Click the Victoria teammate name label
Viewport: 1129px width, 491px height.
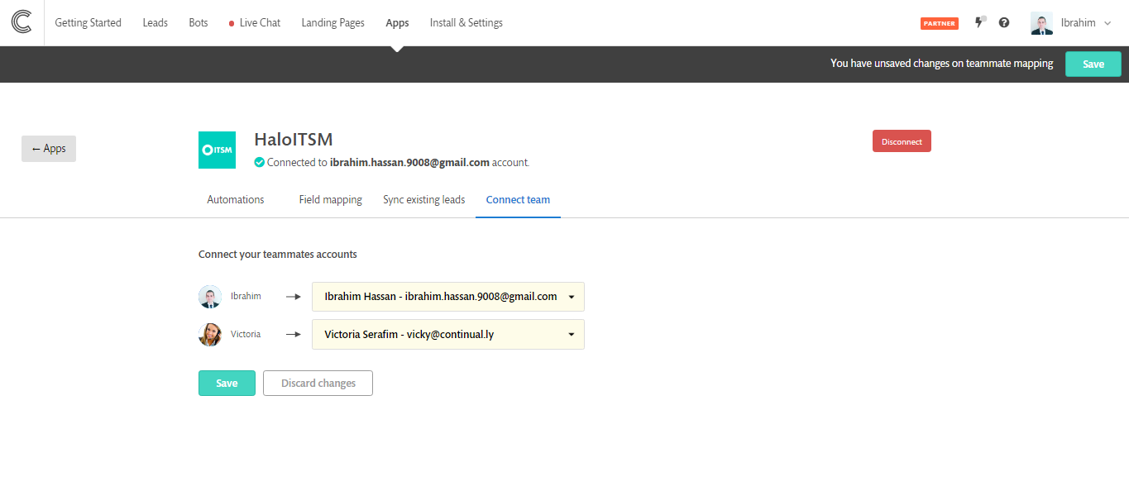[246, 335]
